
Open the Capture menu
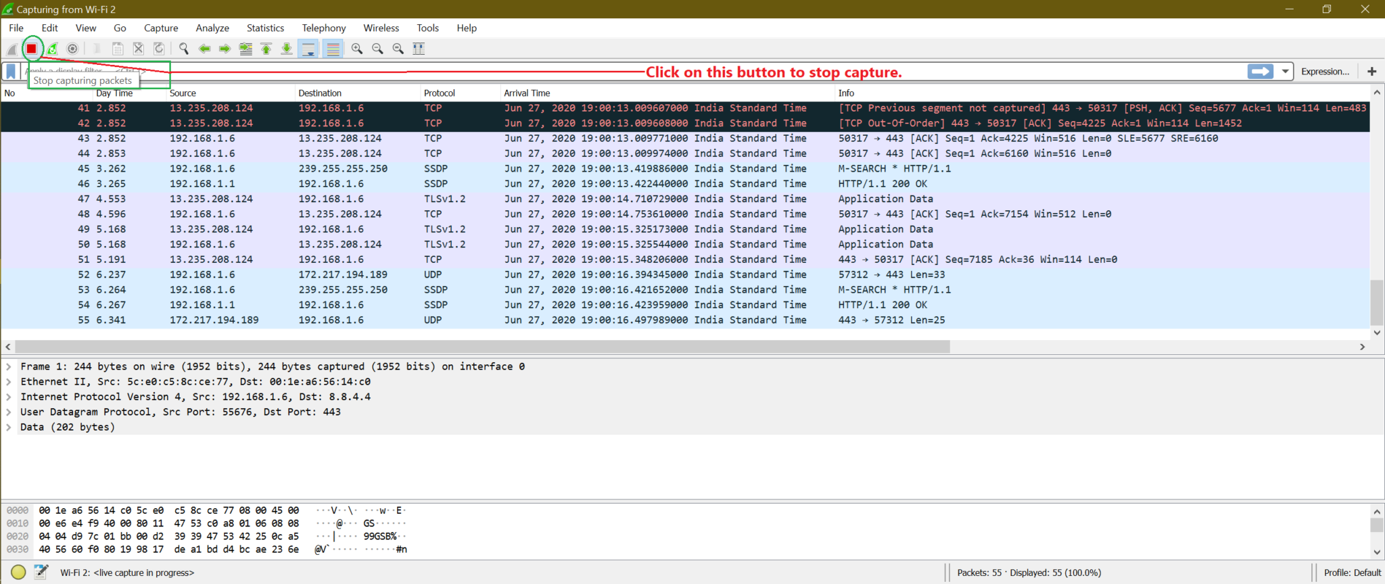tap(161, 28)
